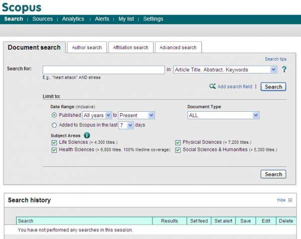
Task: Click the Edit column header
Action: click(x=266, y=221)
